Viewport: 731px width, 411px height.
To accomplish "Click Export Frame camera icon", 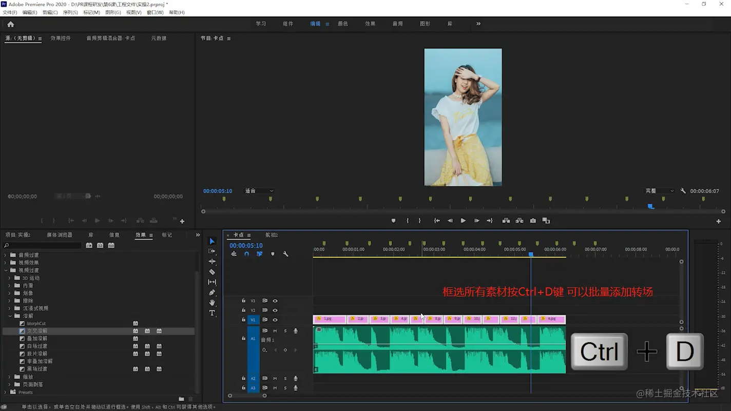I will [x=533, y=221].
